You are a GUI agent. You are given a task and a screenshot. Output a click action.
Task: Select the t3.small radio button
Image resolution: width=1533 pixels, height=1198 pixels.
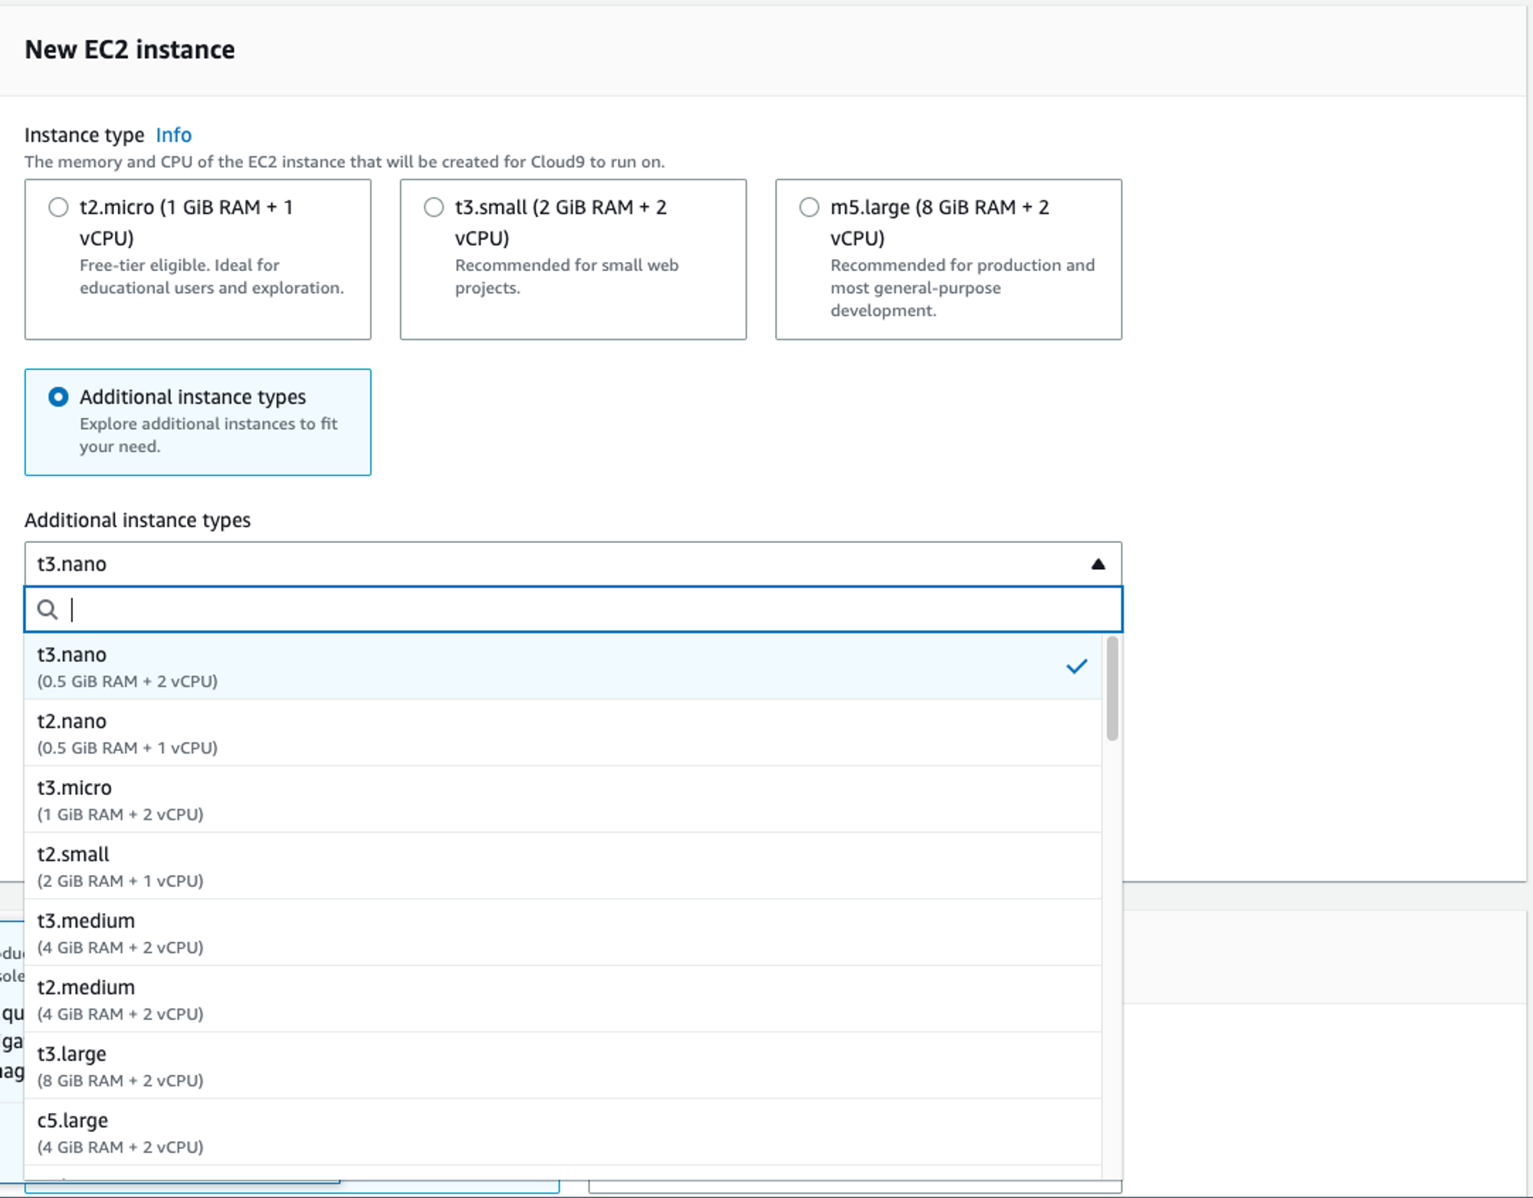point(434,208)
